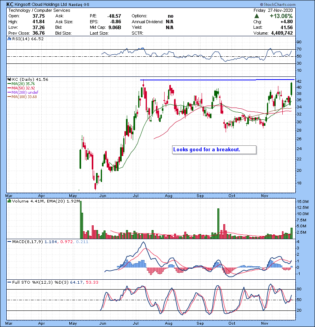Click the Open value 37.75
The image size is (315, 327).
pyautogui.click(x=38, y=16)
